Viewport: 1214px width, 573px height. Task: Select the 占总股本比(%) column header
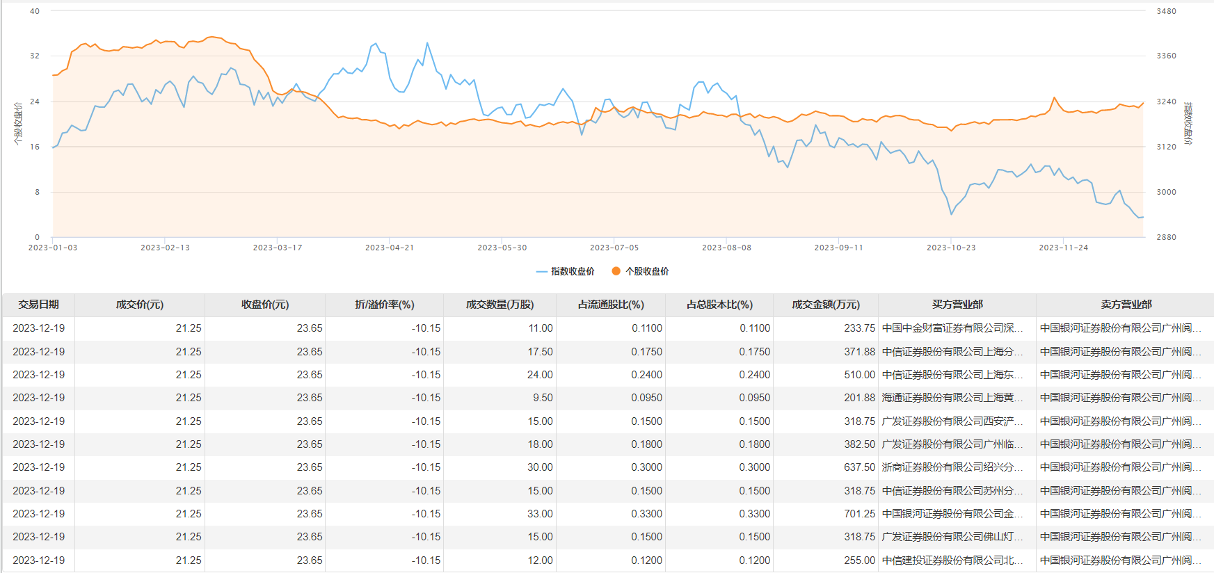click(719, 305)
